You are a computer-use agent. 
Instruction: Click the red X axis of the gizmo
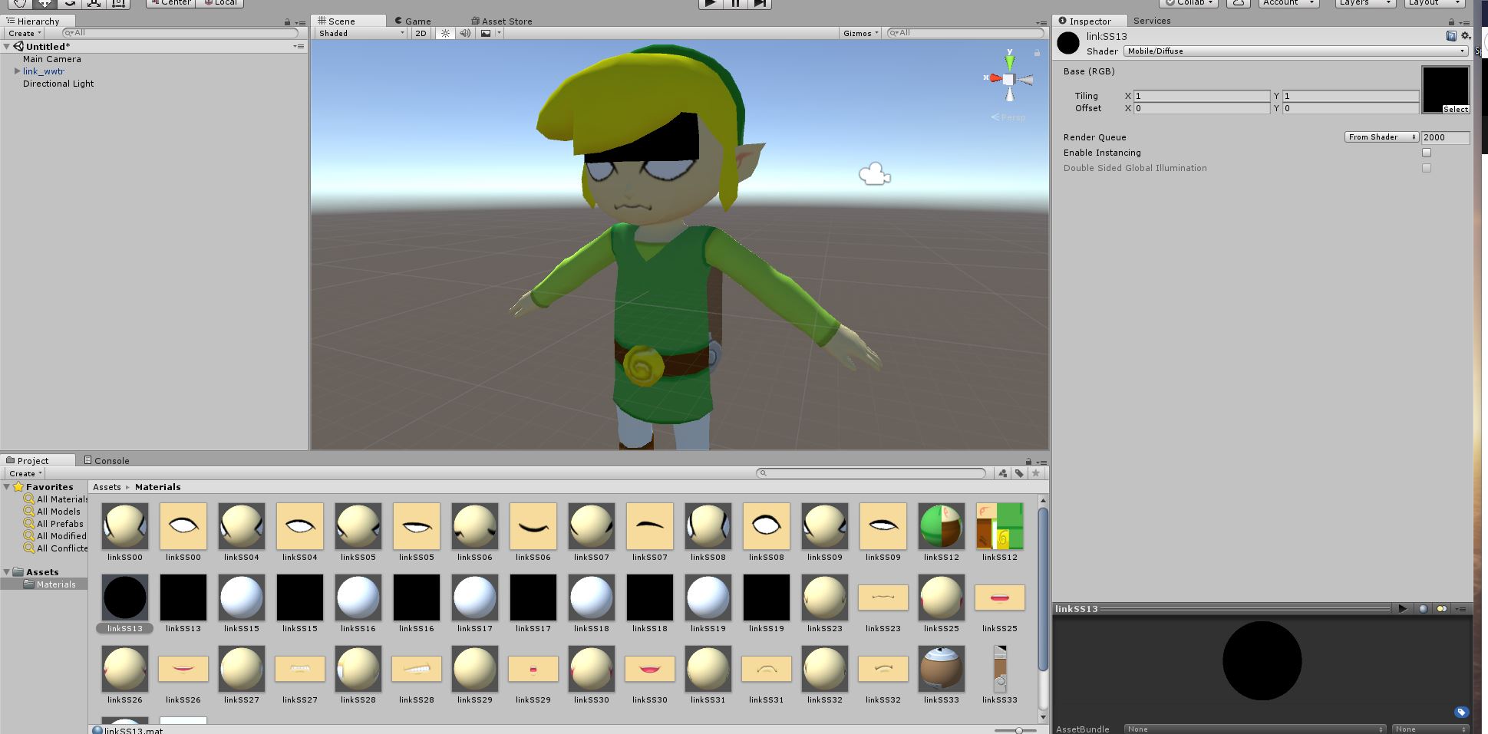click(995, 78)
